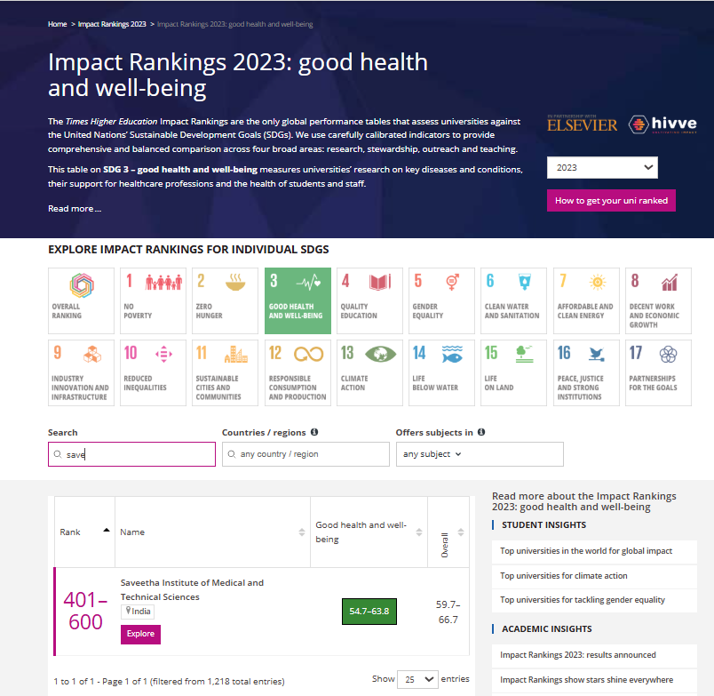
Task: Click the Search input field
Action: coord(131,454)
